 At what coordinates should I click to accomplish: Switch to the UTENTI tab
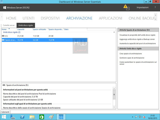coord(28,18)
